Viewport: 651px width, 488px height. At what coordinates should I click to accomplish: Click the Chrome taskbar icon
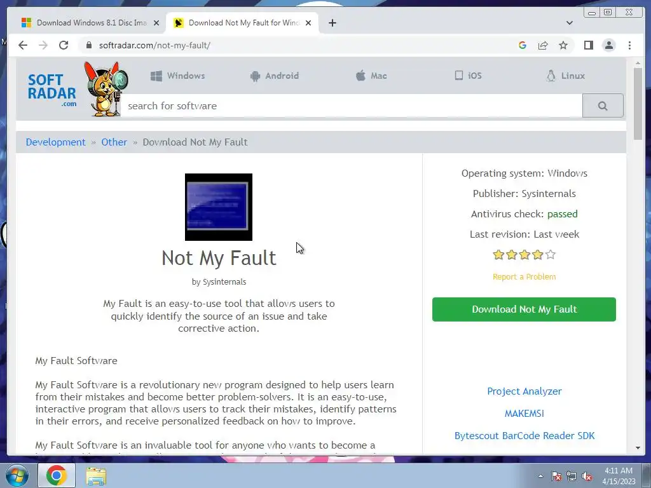pos(57,475)
